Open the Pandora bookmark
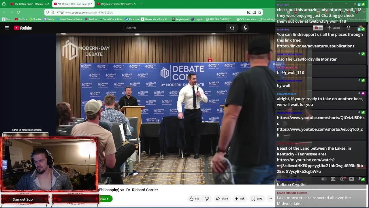Viewport: 369px width, 208px height. 91,19
